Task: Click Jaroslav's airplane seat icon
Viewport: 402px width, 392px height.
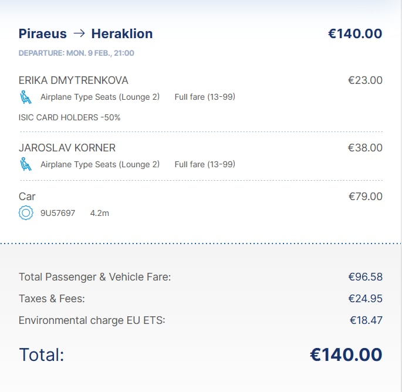Action: 25,164
